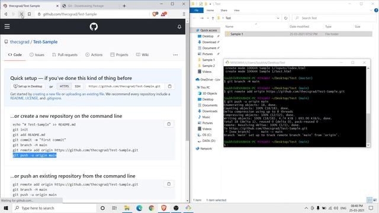
Task: Select HTTPS clone protocol
Action: (x=64, y=86)
